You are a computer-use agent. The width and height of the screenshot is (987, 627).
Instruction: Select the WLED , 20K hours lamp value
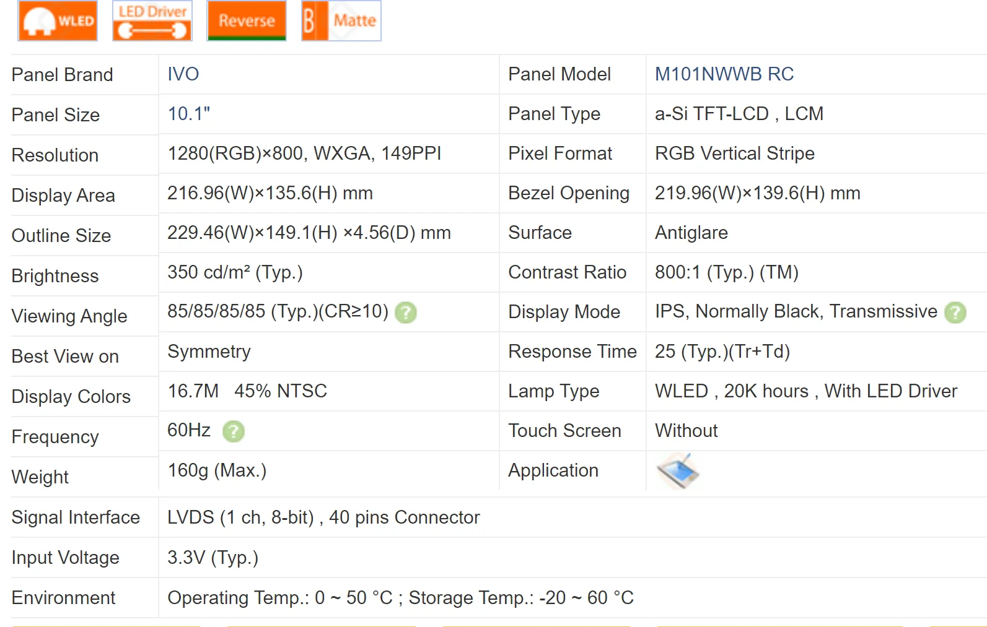806,391
